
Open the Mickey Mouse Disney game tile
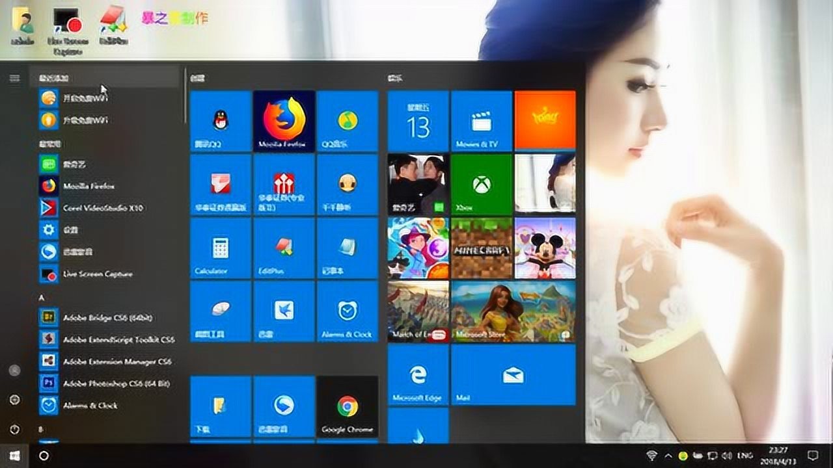tap(545, 248)
